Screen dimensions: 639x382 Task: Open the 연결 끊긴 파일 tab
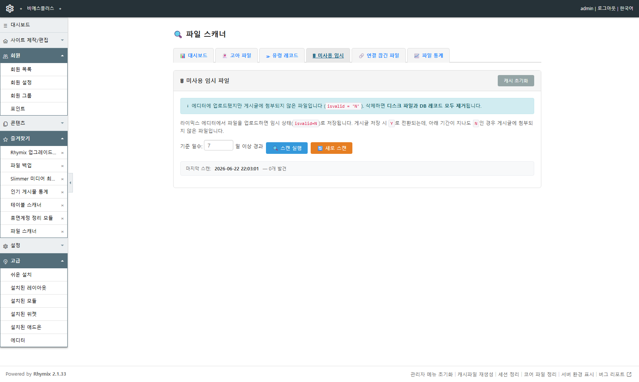pyautogui.click(x=379, y=56)
